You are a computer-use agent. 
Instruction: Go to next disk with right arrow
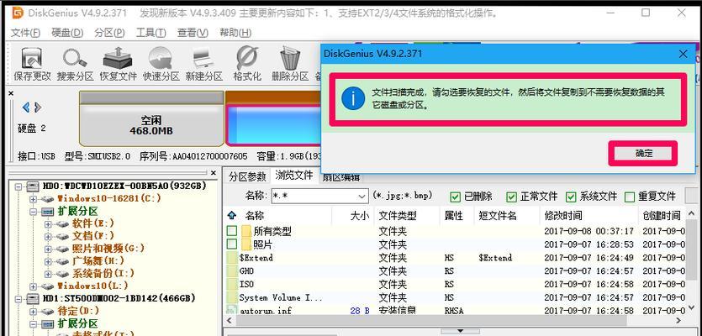[38, 108]
